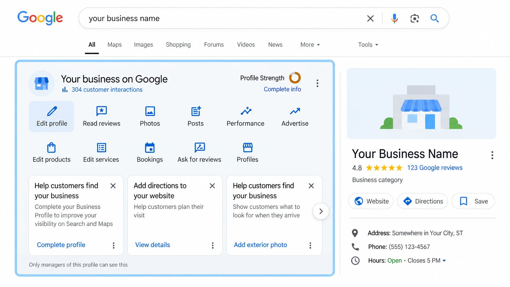Open three-dot menu on Complete profile card

tap(113, 246)
